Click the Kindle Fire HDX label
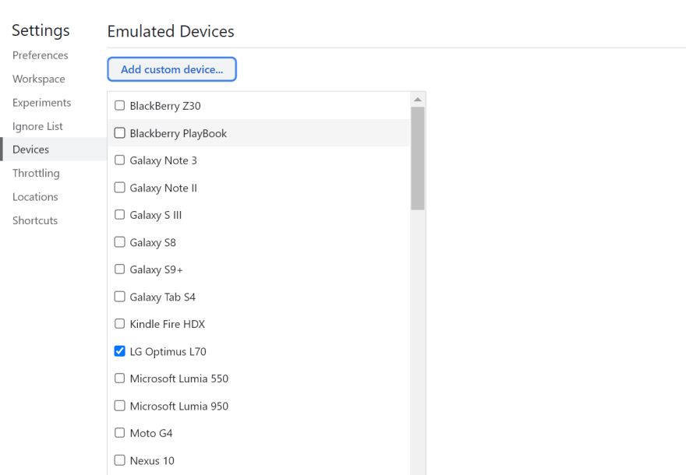This screenshot has height=475, width=686. click(x=167, y=324)
